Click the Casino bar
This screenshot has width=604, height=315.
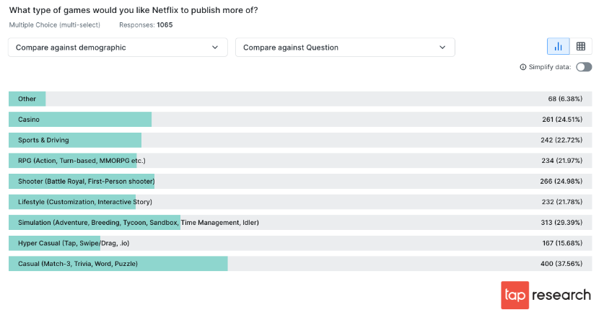pos(80,119)
